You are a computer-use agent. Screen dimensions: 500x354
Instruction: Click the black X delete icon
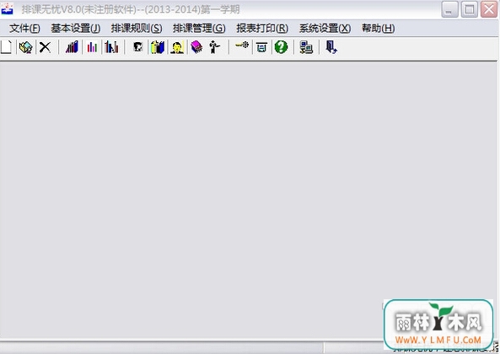pyautogui.click(x=45, y=47)
